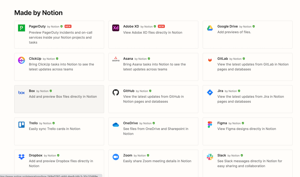300x177 pixels.
Task: Select the GitLab icon
Action: pyautogui.click(x=210, y=60)
